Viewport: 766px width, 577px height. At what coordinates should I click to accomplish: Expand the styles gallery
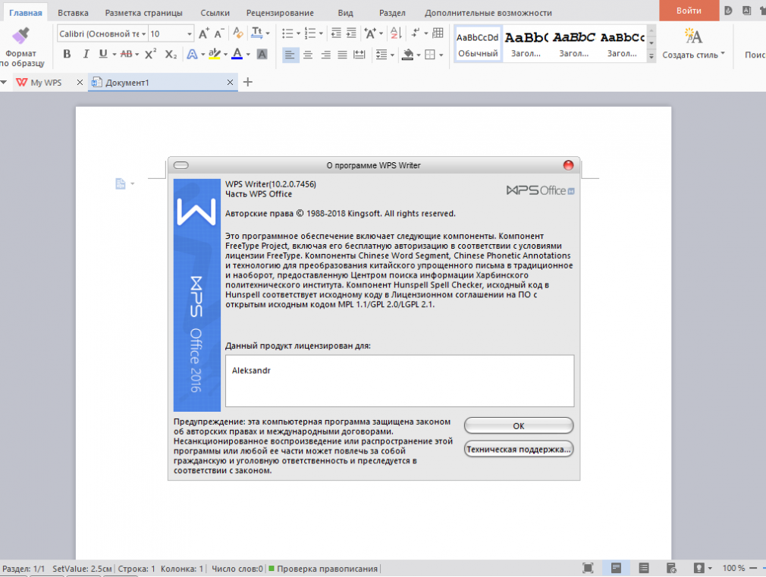(651, 57)
